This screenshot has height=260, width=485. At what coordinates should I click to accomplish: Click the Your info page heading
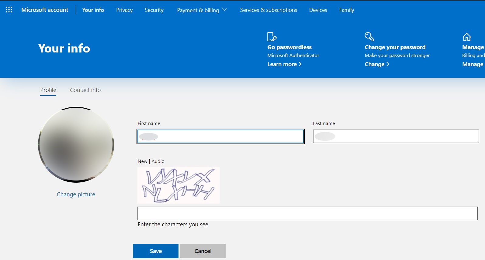[x=64, y=48]
